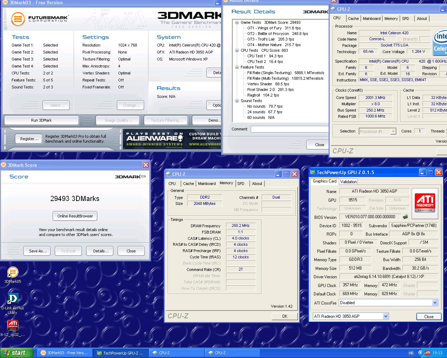Click the ATI tray icon in the taskbar
The height and width of the screenshot is (358, 447).
pyautogui.click(x=427, y=353)
